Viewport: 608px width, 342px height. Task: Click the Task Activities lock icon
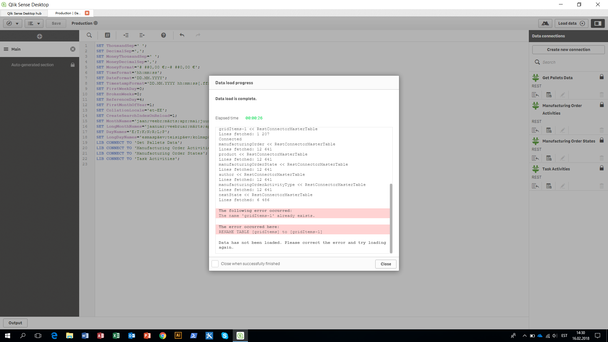coord(602,168)
